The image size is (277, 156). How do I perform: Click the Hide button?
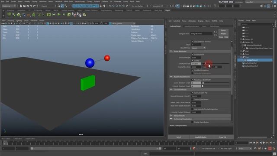coord(226,37)
